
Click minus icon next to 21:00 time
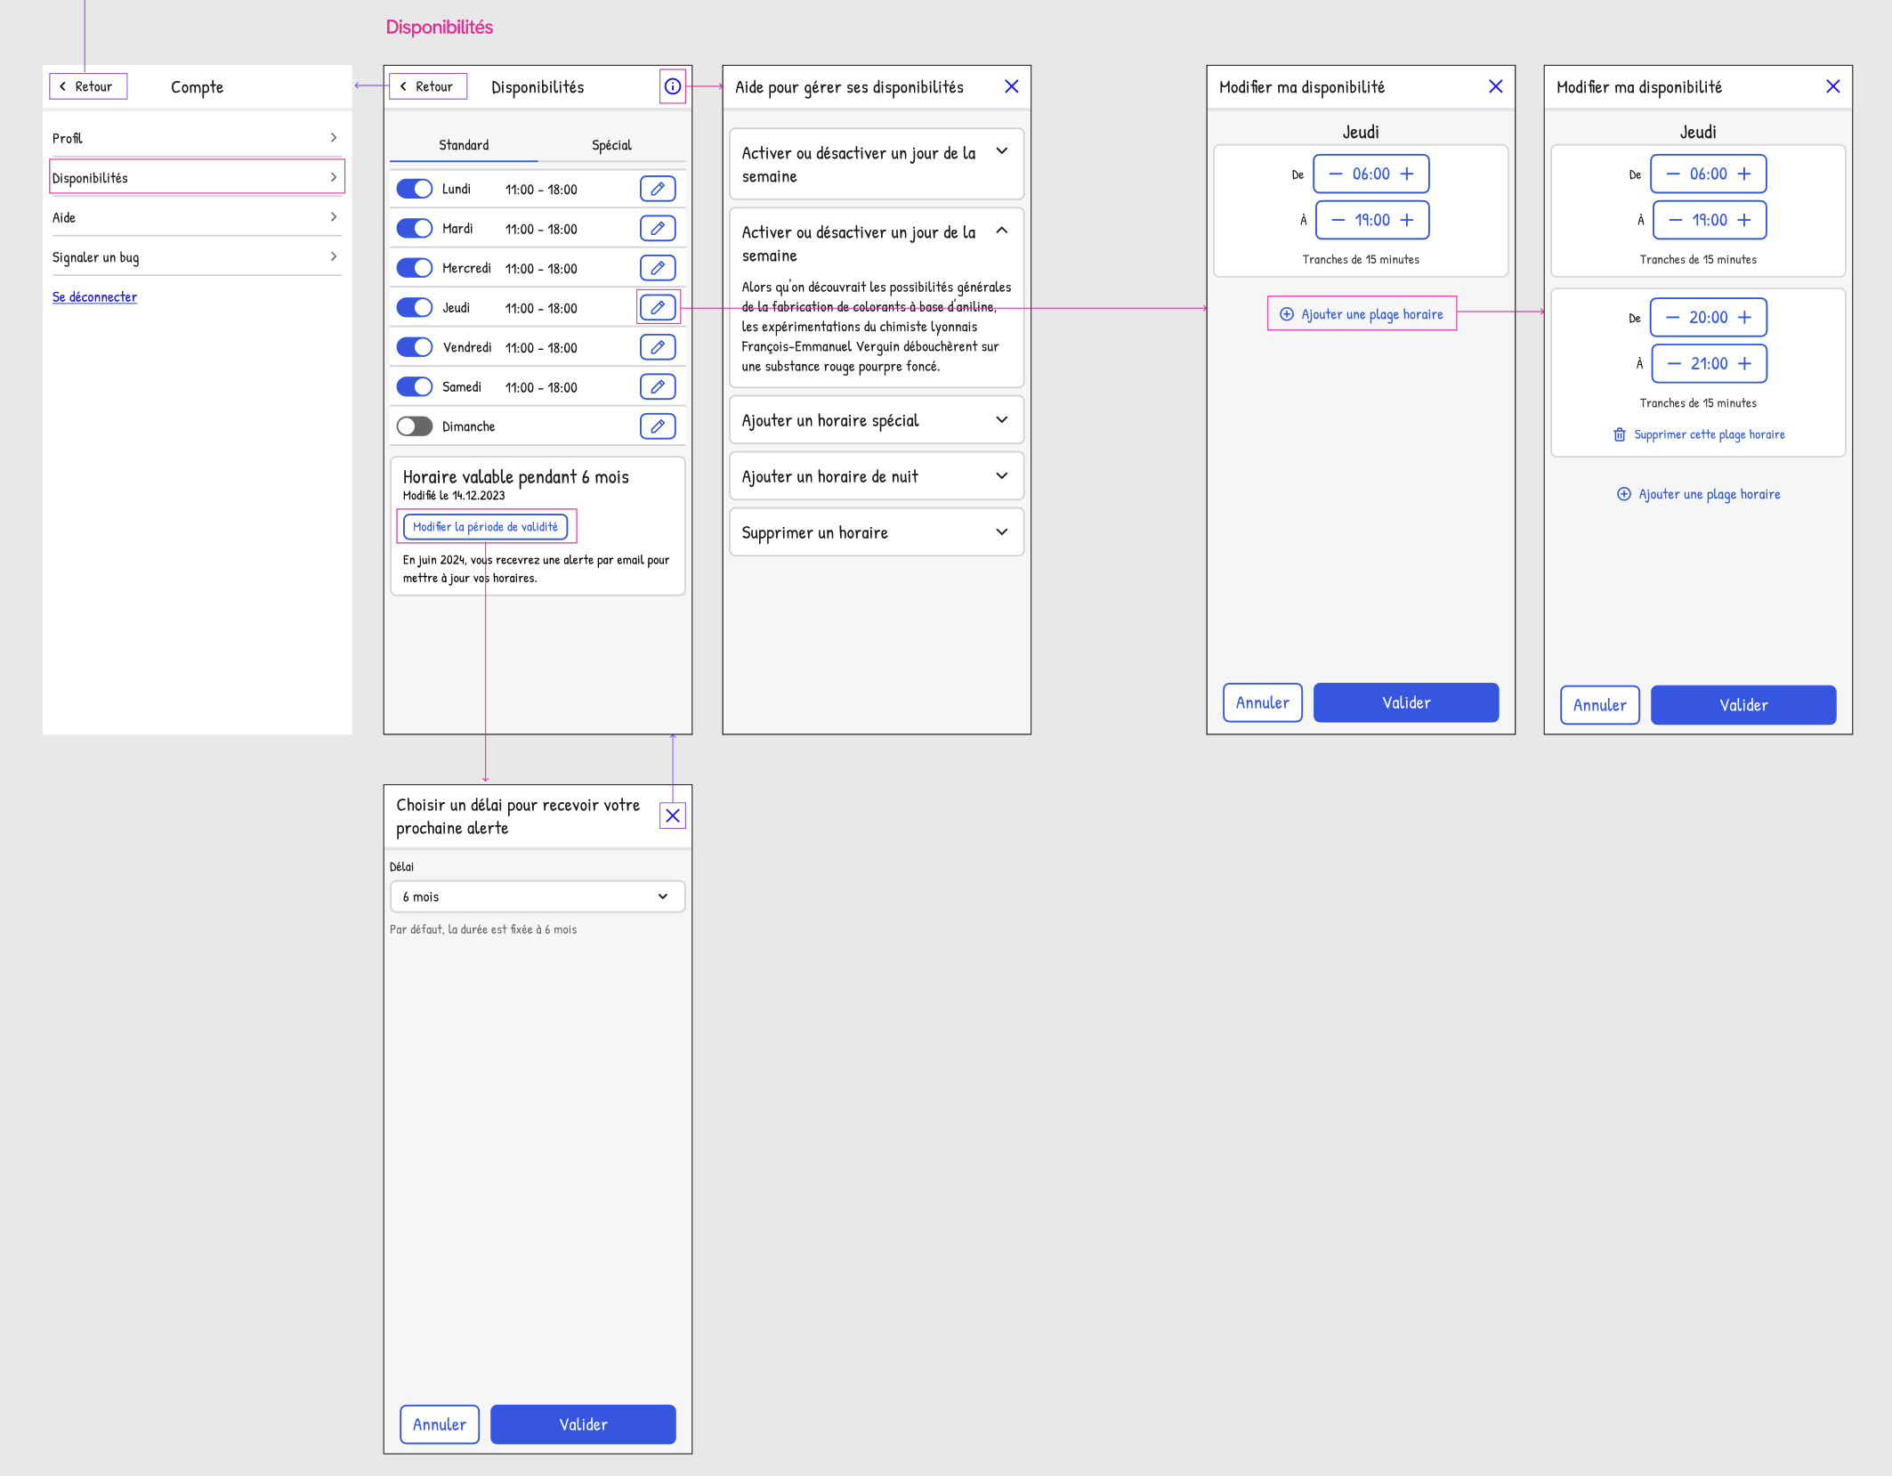(1674, 363)
